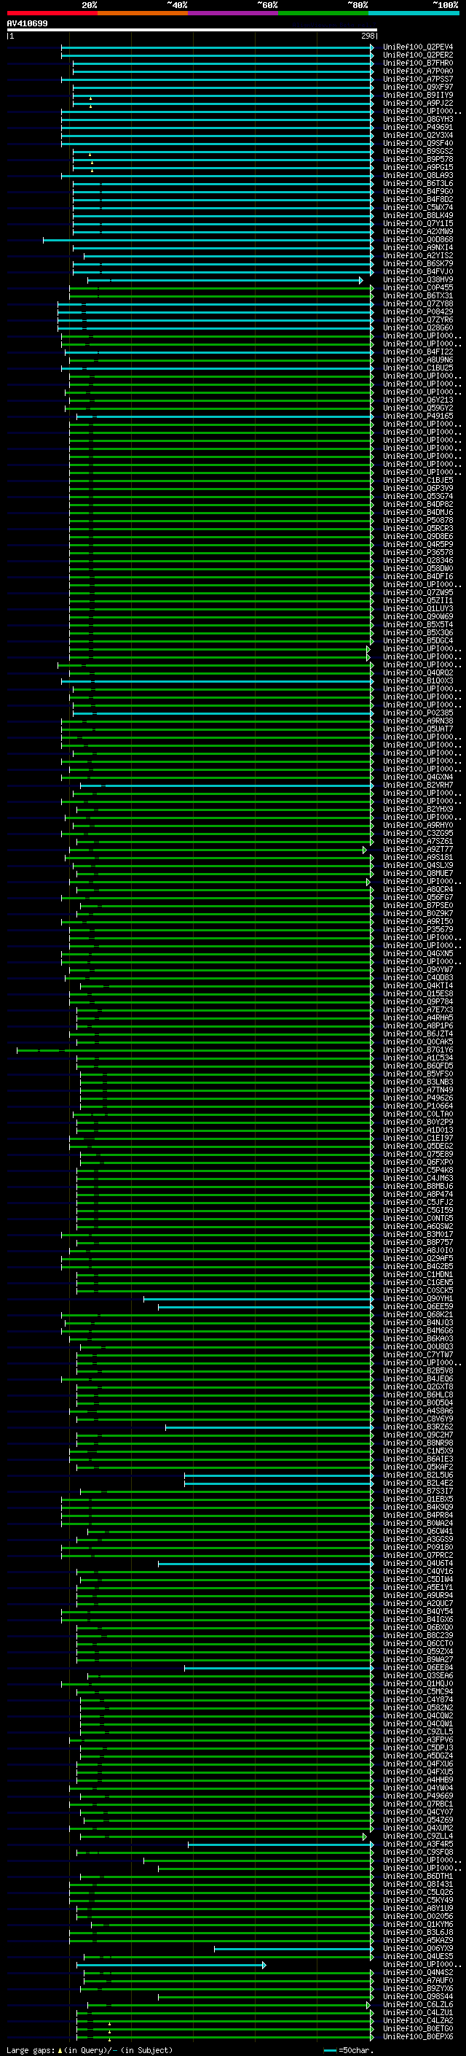The height and width of the screenshot is (2056, 466).
Task: Select the UniRef100_Q68K21 label
Action: tap(418, 1314)
